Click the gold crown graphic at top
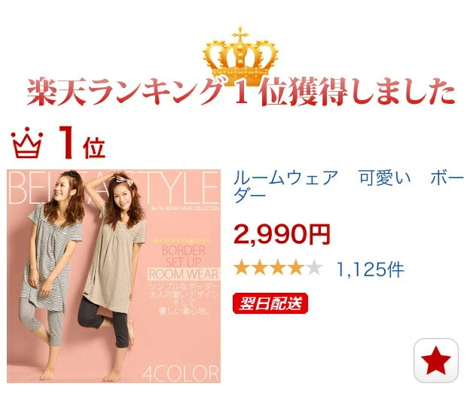 pyautogui.click(x=240, y=56)
